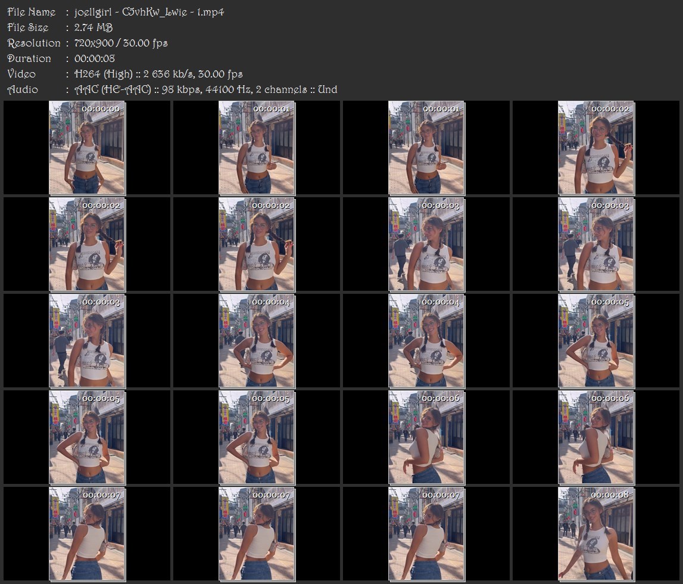Open the first thumbnail stamped 00:00:05
The image size is (683, 584).
pos(596,341)
